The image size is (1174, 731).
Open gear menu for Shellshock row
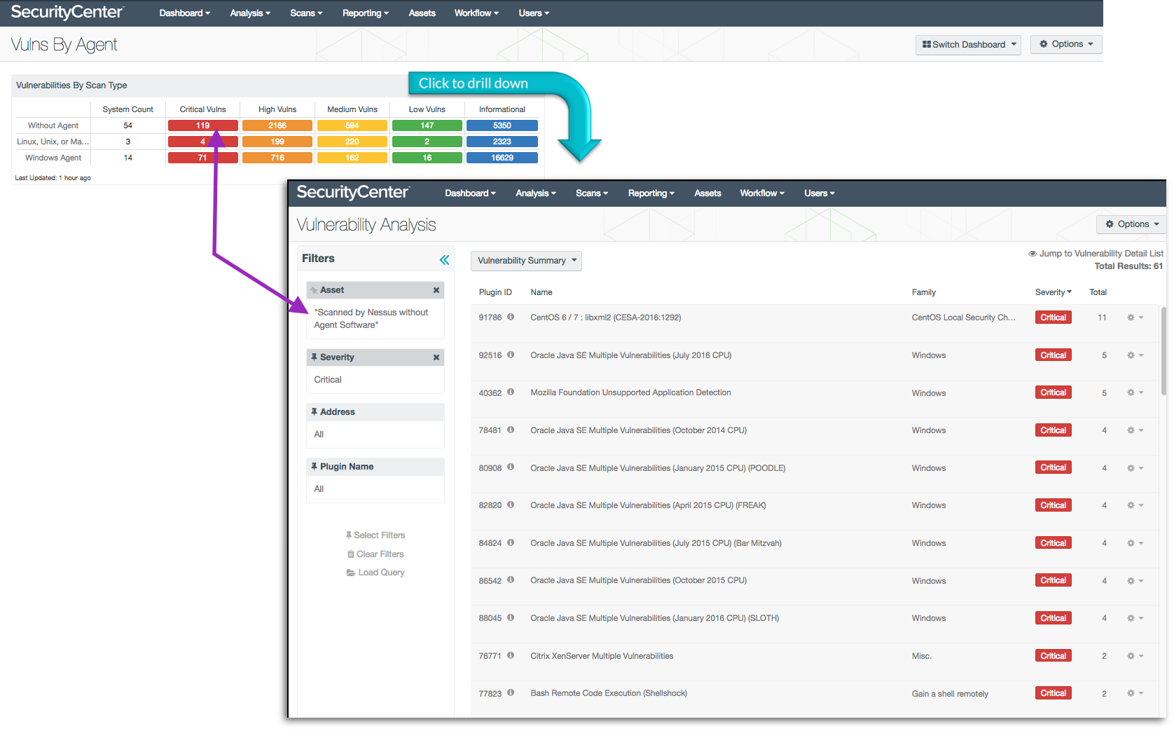(1135, 693)
